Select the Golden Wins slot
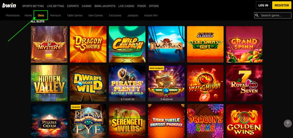The height and width of the screenshot is (138, 293). (x=244, y=121)
